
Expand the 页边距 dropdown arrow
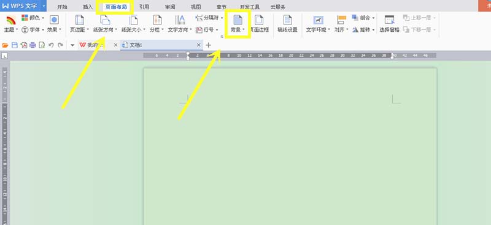tap(88, 30)
